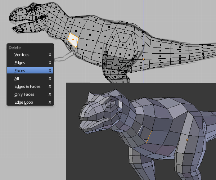Screen dimensions: 216x180
Task: Choose Edges & Faces delete option
Action: pos(30,86)
